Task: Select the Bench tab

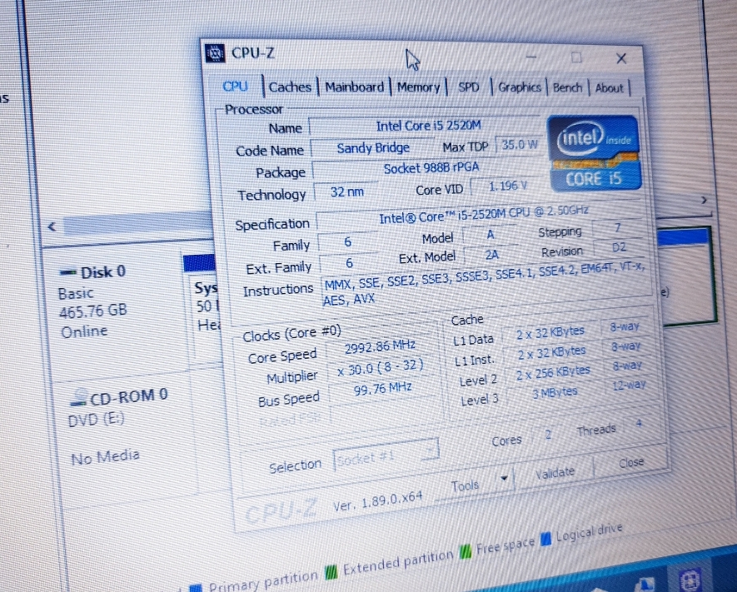Action: 567,87
